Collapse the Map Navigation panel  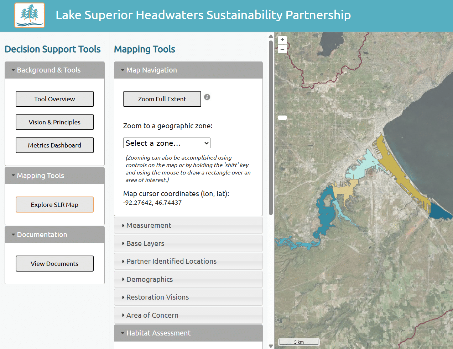tap(188, 70)
